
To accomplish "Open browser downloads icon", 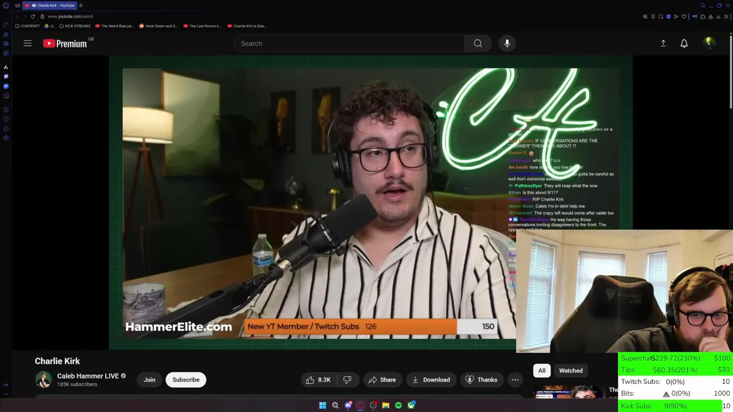I will point(718,17).
